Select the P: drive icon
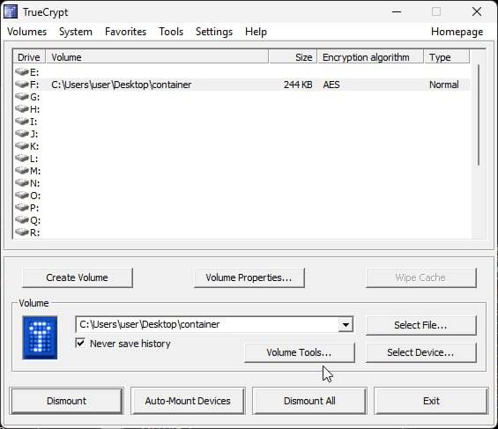The height and width of the screenshot is (429, 498). (22, 208)
